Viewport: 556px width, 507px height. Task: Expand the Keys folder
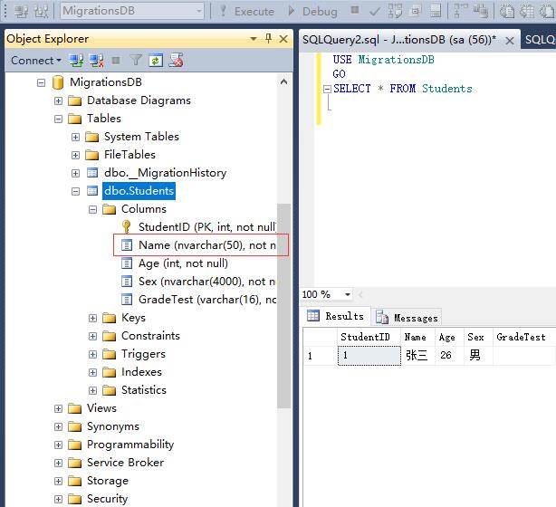click(x=93, y=318)
